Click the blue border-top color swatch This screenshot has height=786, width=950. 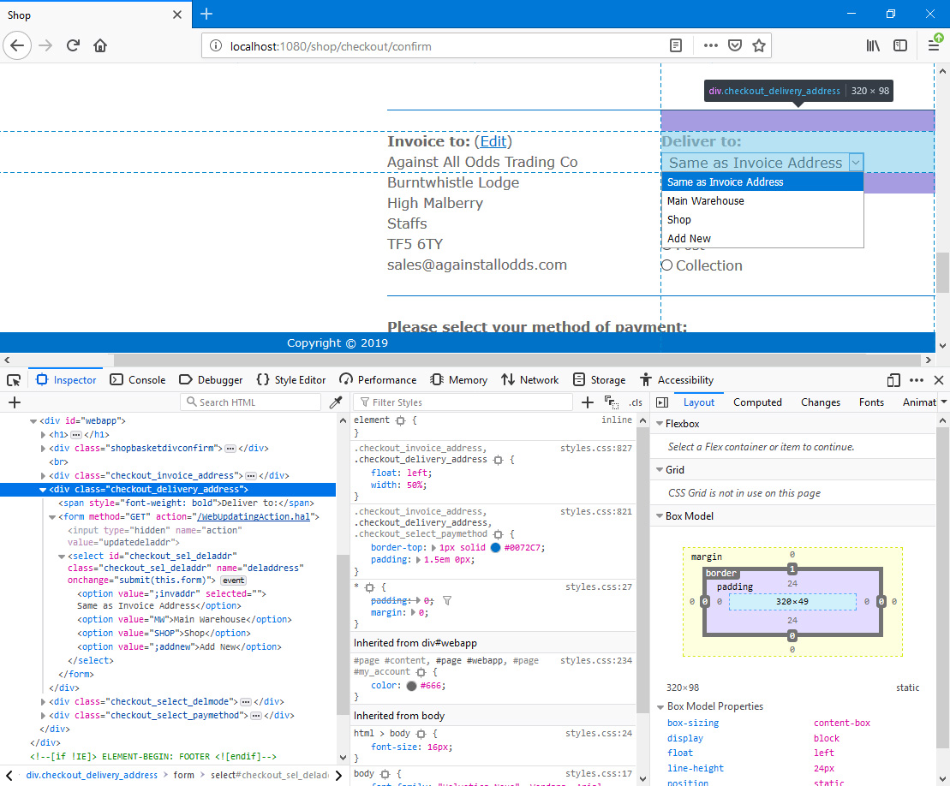[x=495, y=547]
